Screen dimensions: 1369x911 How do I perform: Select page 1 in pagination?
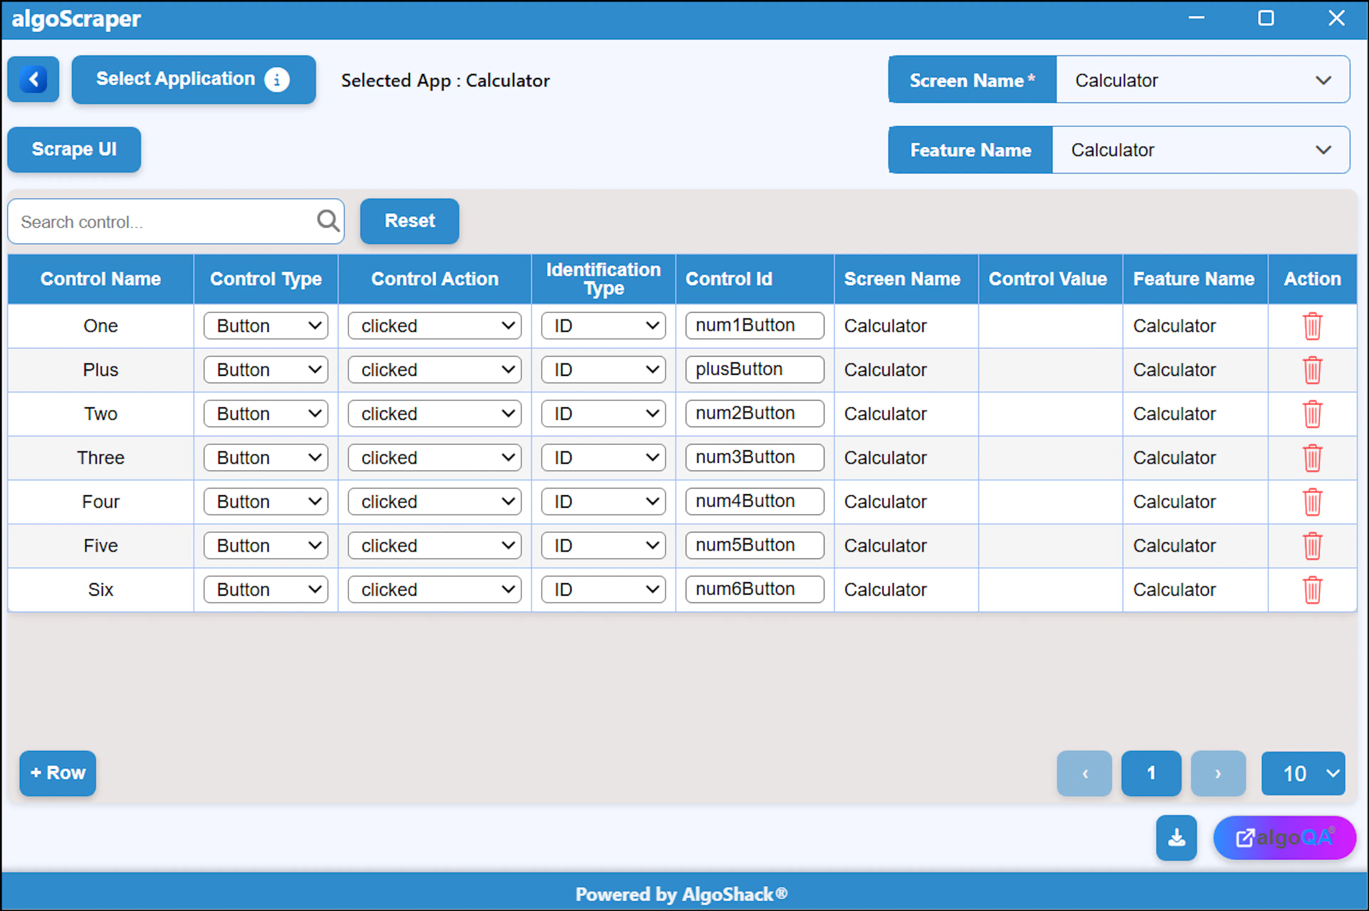click(1151, 773)
